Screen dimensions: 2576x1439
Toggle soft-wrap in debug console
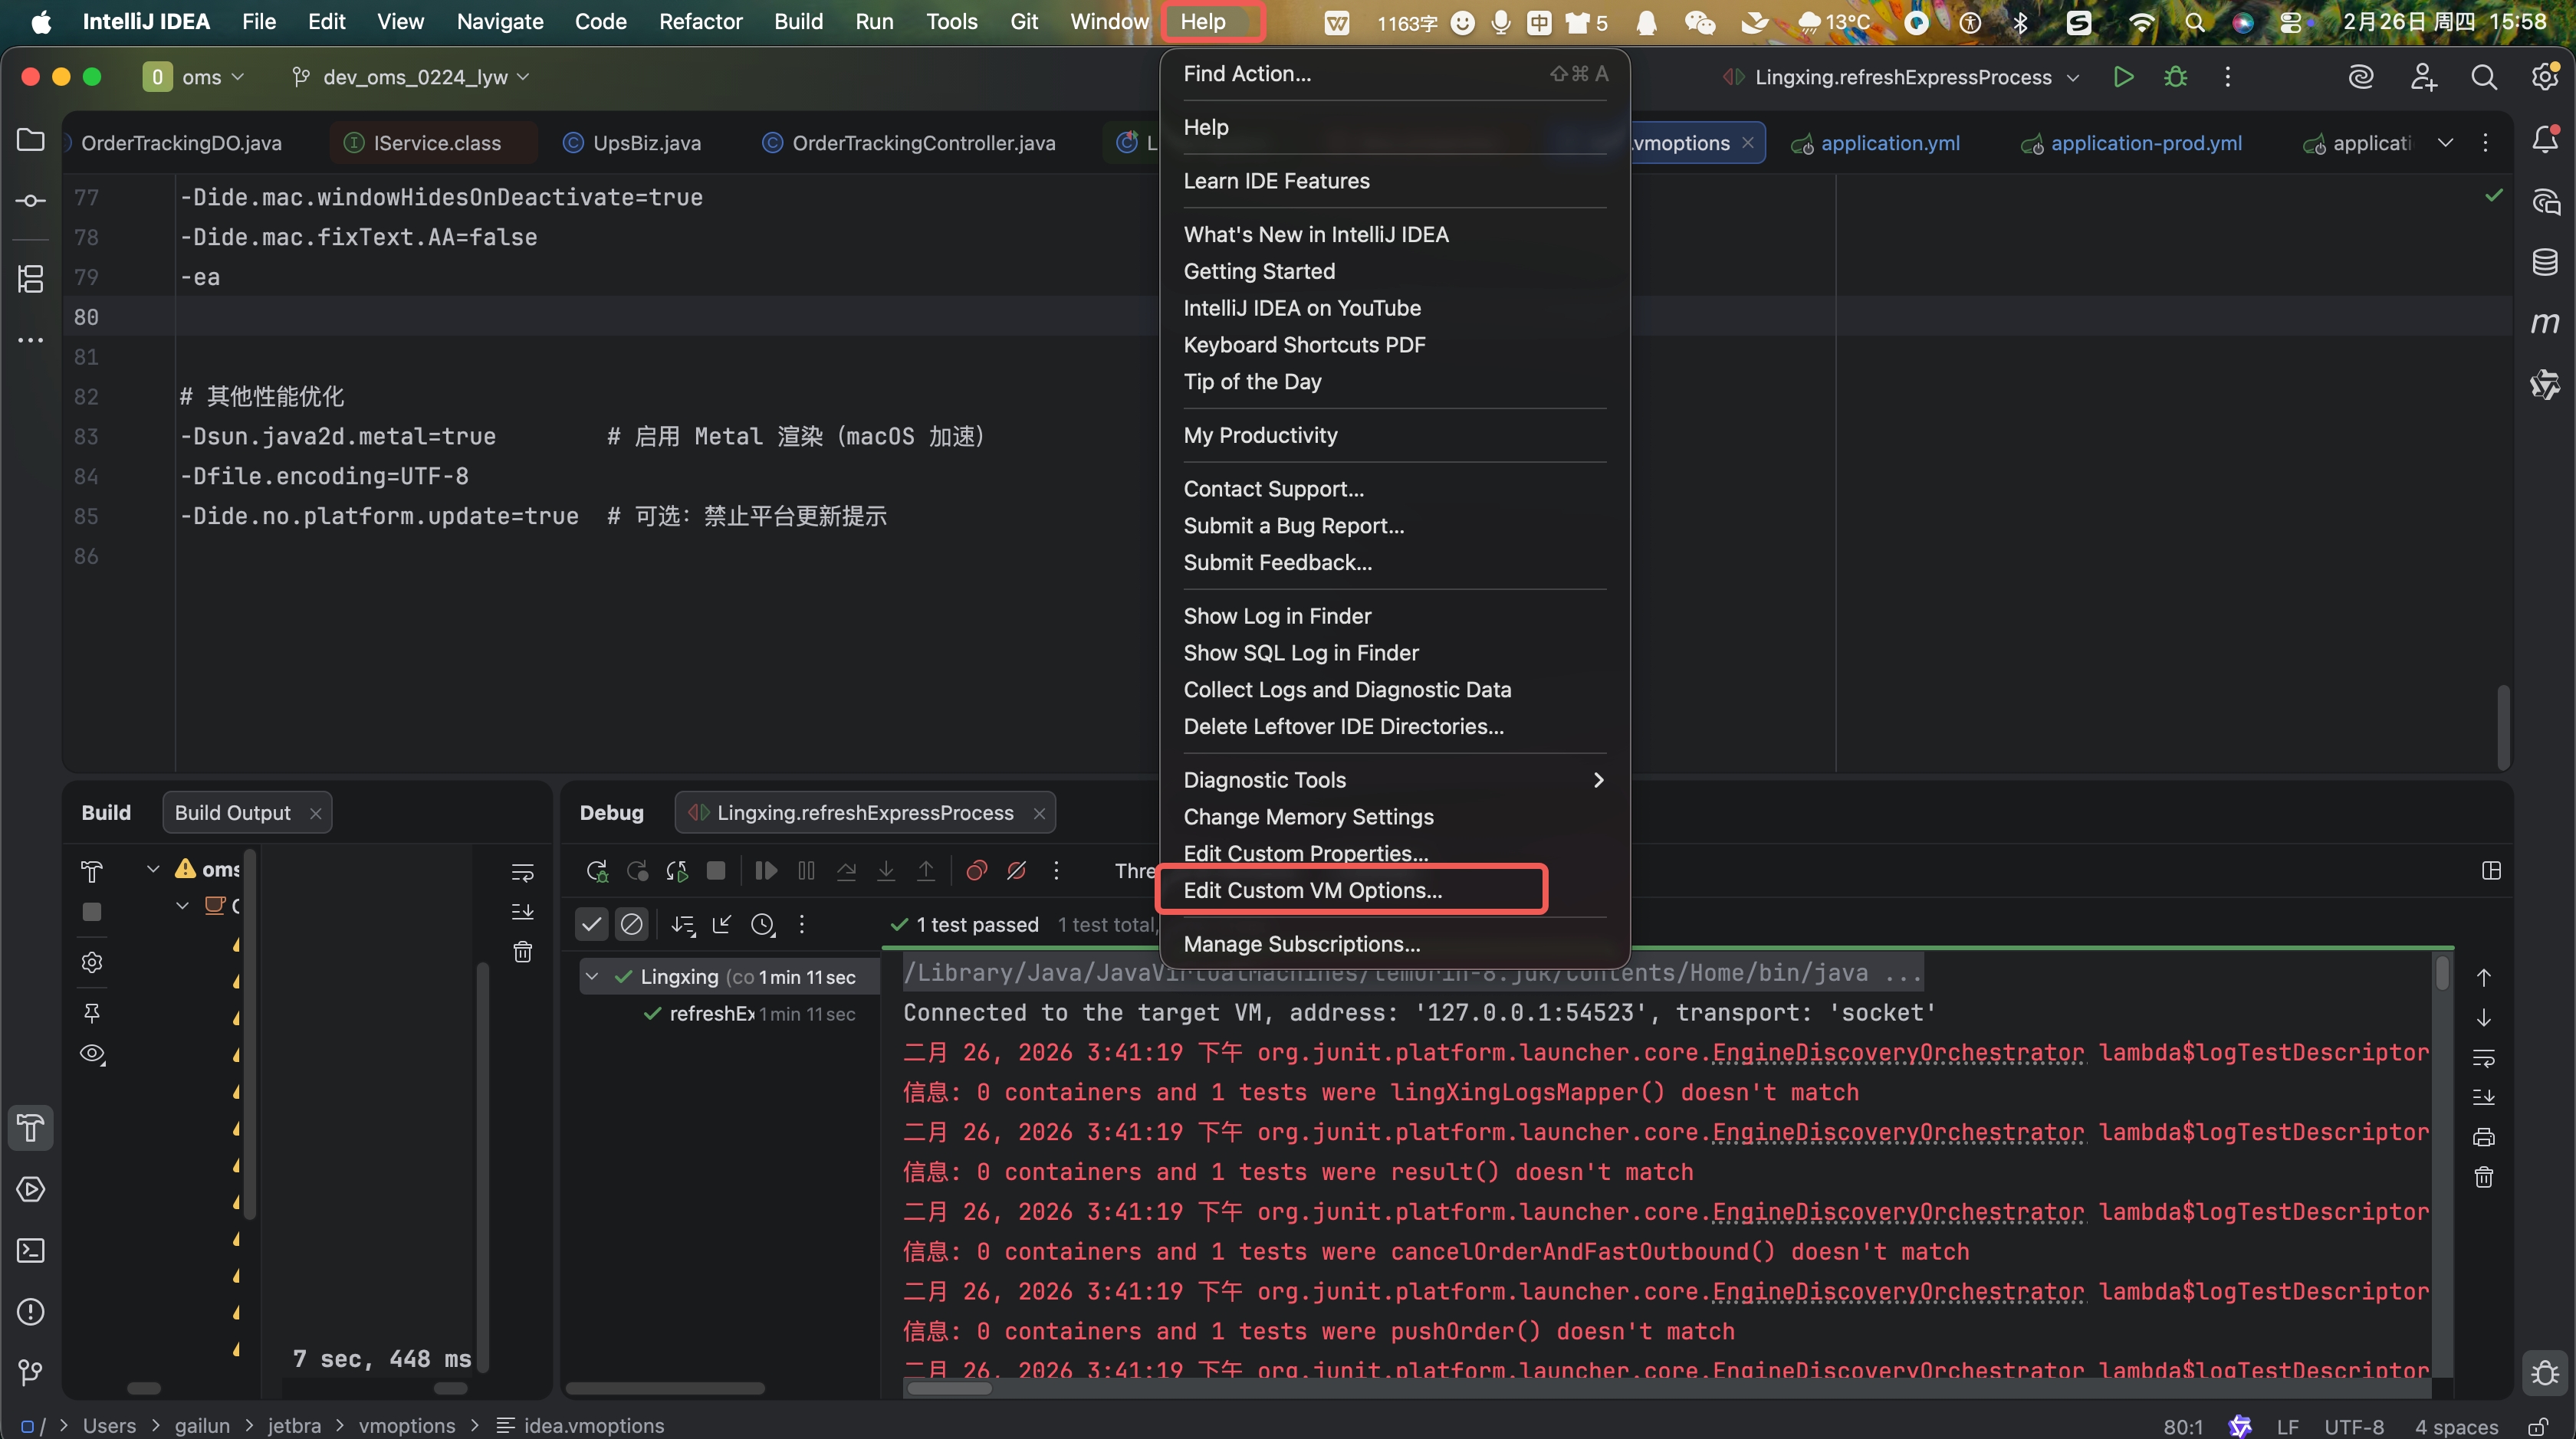tap(2484, 1057)
